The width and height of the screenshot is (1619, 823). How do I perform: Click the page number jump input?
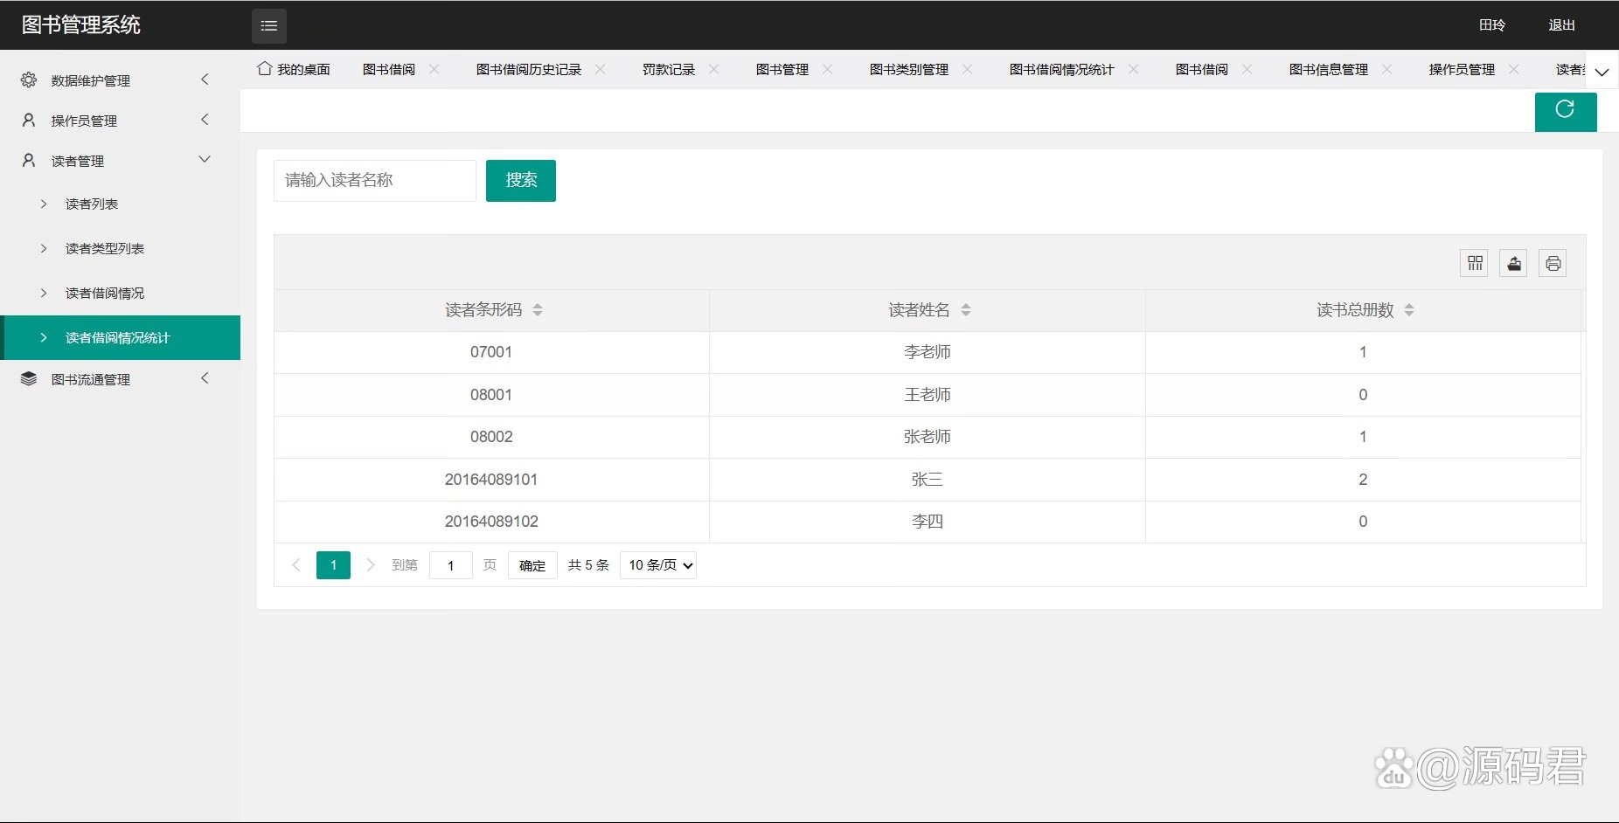coord(451,565)
